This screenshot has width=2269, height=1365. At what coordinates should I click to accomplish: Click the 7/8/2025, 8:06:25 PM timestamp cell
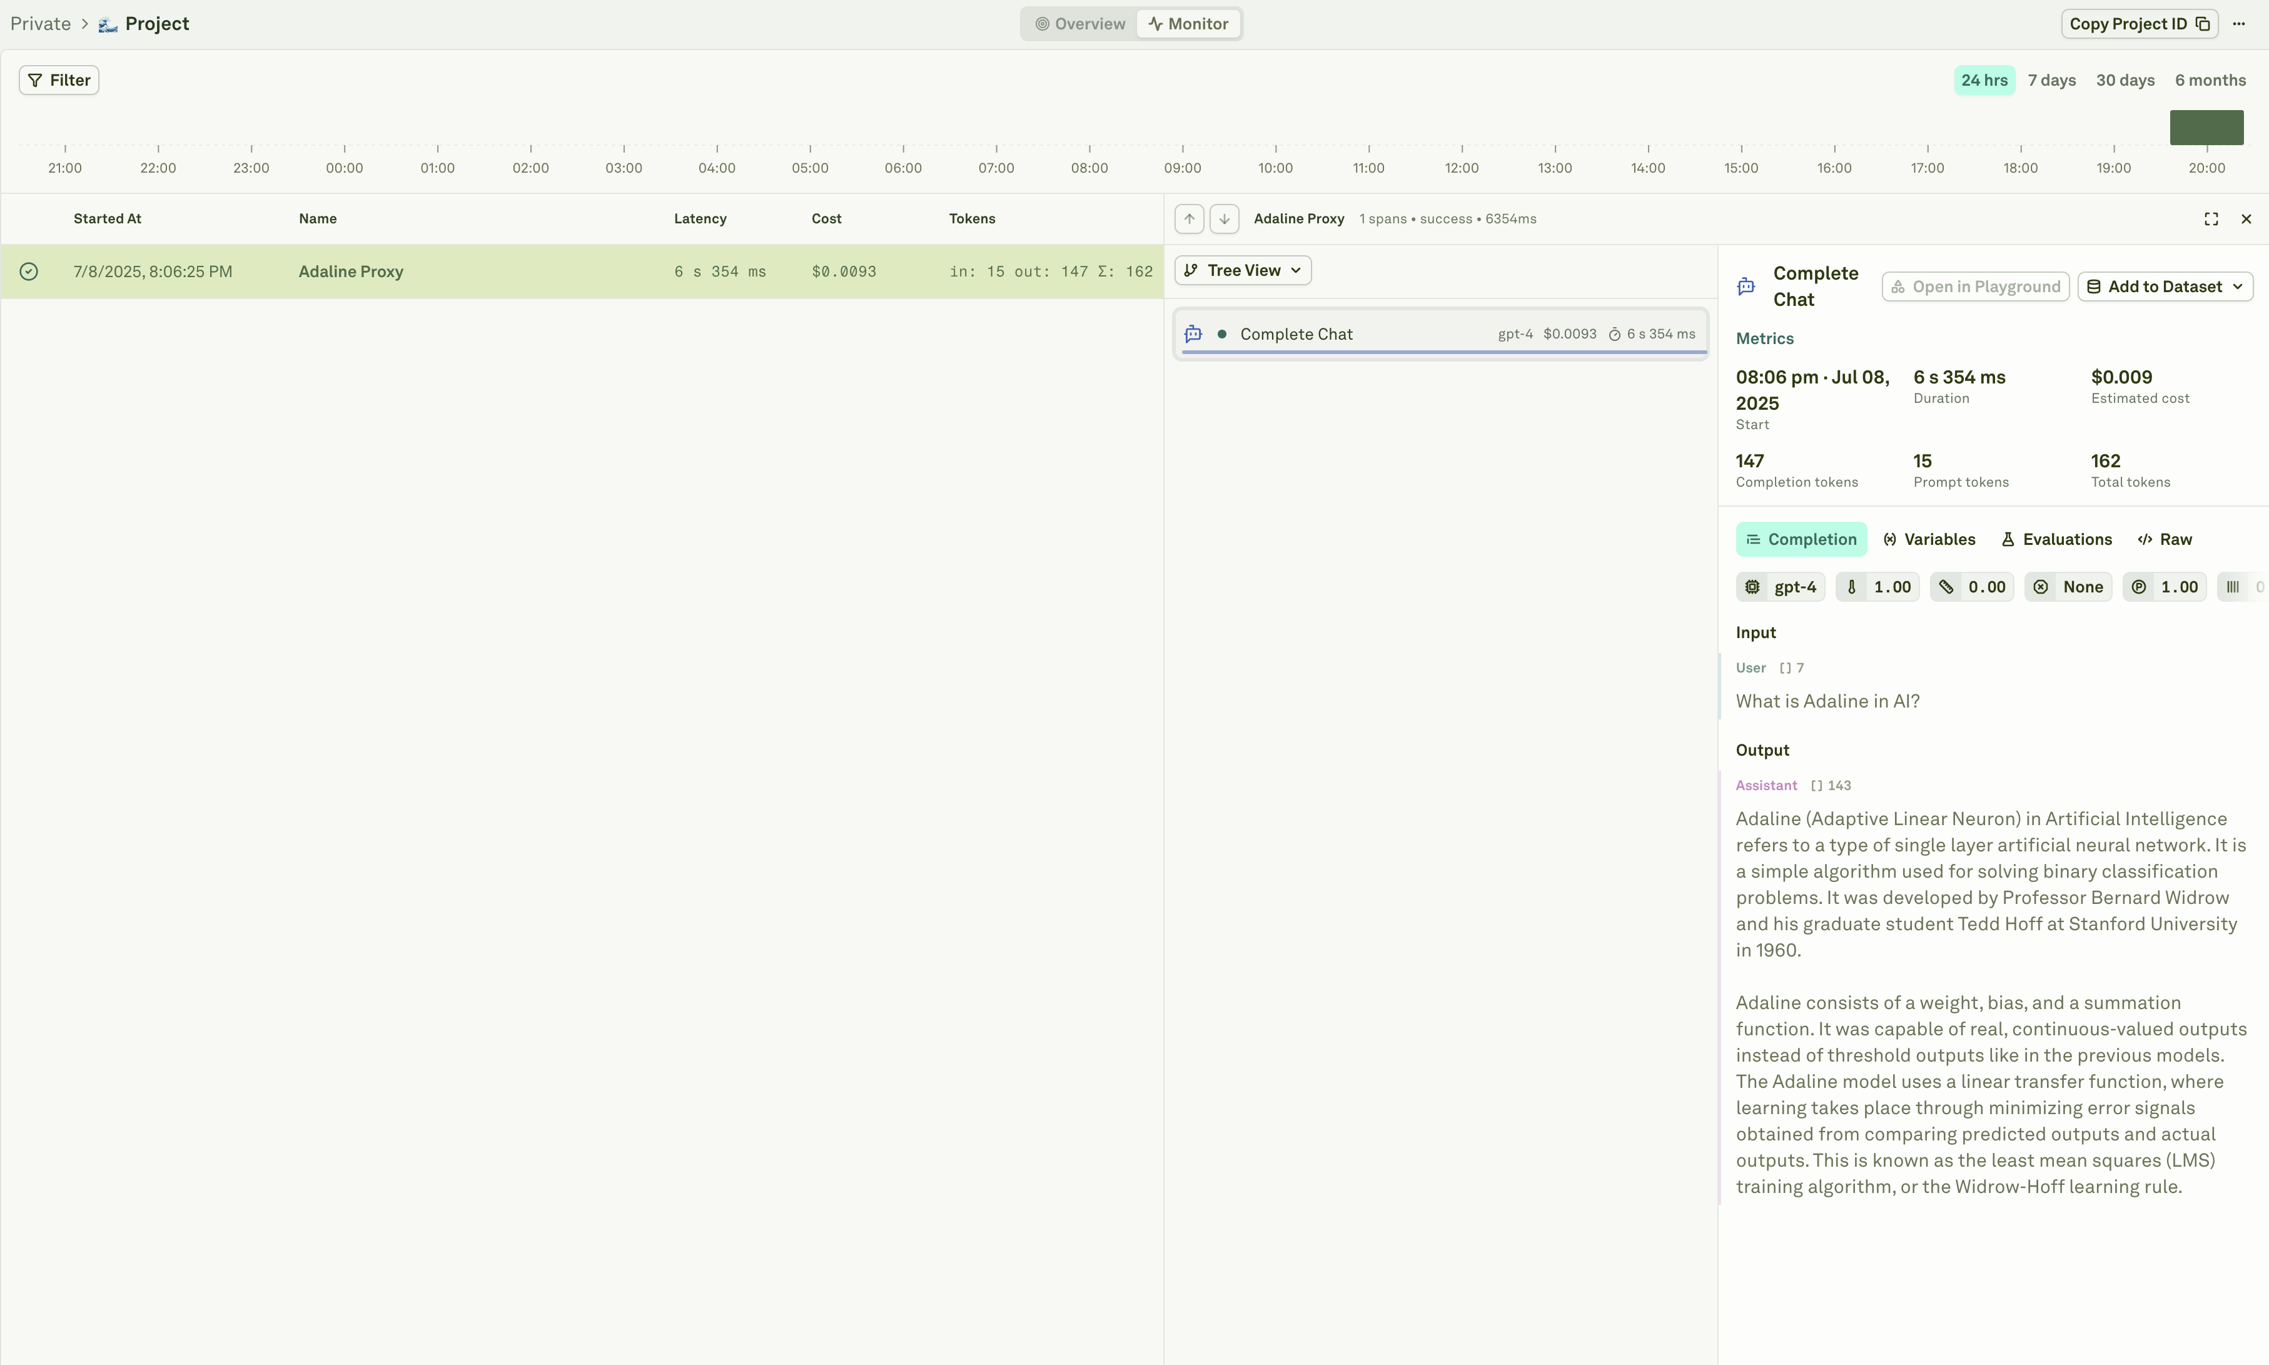pyautogui.click(x=153, y=271)
